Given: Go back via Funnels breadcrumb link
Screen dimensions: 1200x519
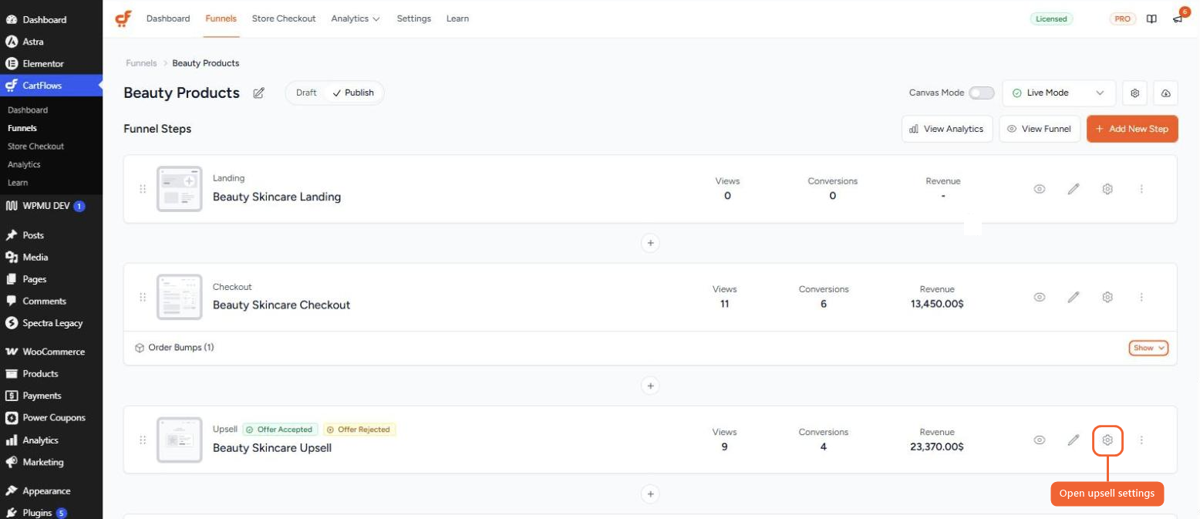Looking at the screenshot, I should click(x=141, y=63).
